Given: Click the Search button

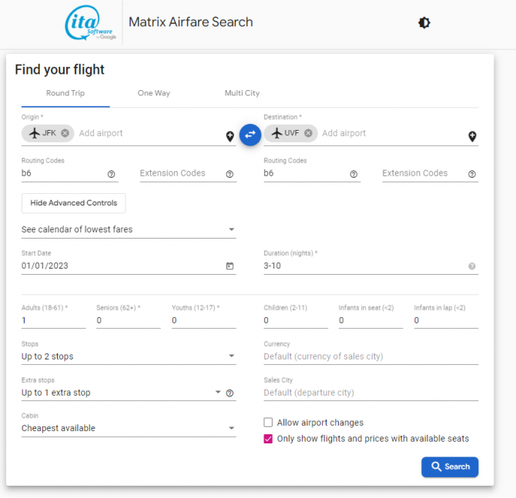Looking at the screenshot, I should coord(450,466).
